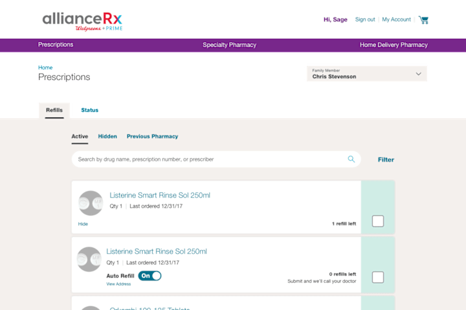Select the Active sub-tab

(x=80, y=136)
